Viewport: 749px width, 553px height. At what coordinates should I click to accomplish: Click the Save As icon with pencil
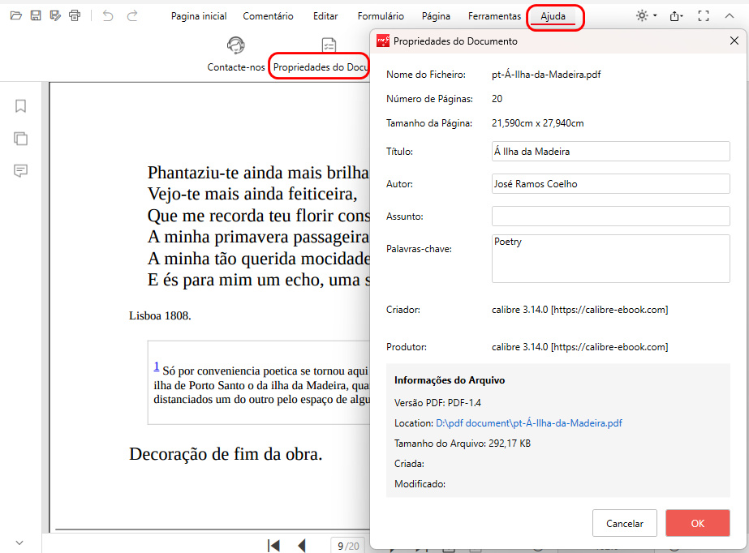click(55, 15)
